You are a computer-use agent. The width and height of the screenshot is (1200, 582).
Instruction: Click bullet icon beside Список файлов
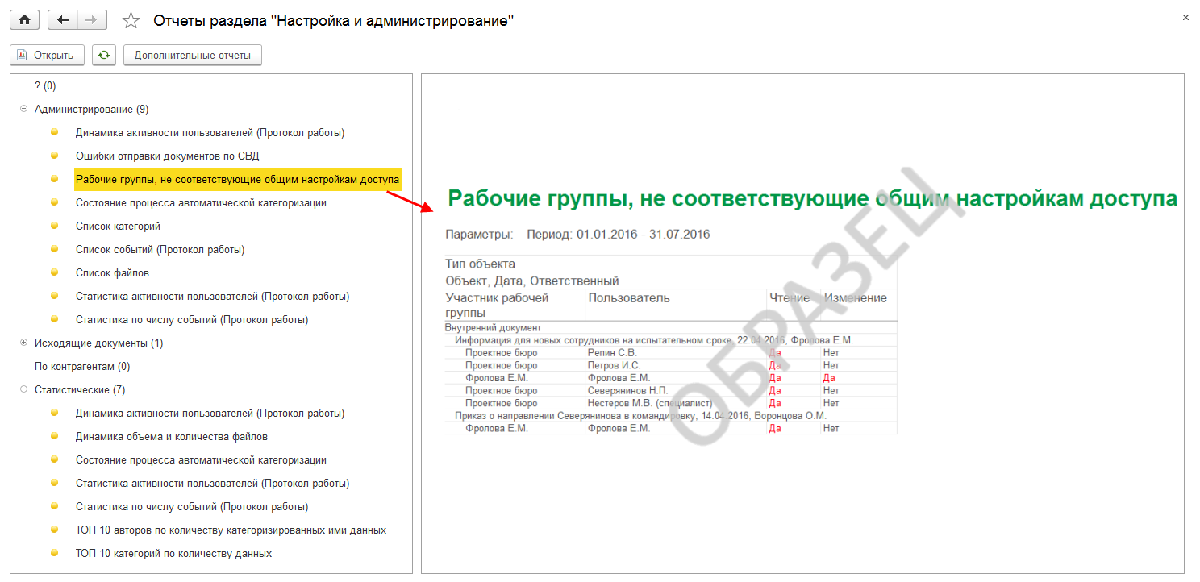click(x=55, y=272)
